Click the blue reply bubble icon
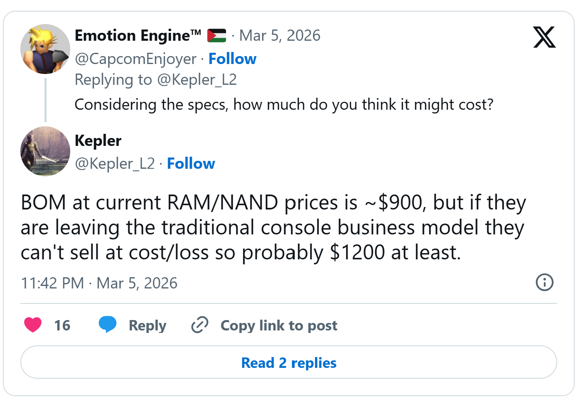 click(x=107, y=325)
